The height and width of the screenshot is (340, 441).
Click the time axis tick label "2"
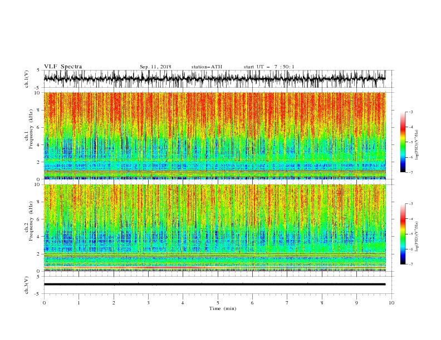coord(114,303)
